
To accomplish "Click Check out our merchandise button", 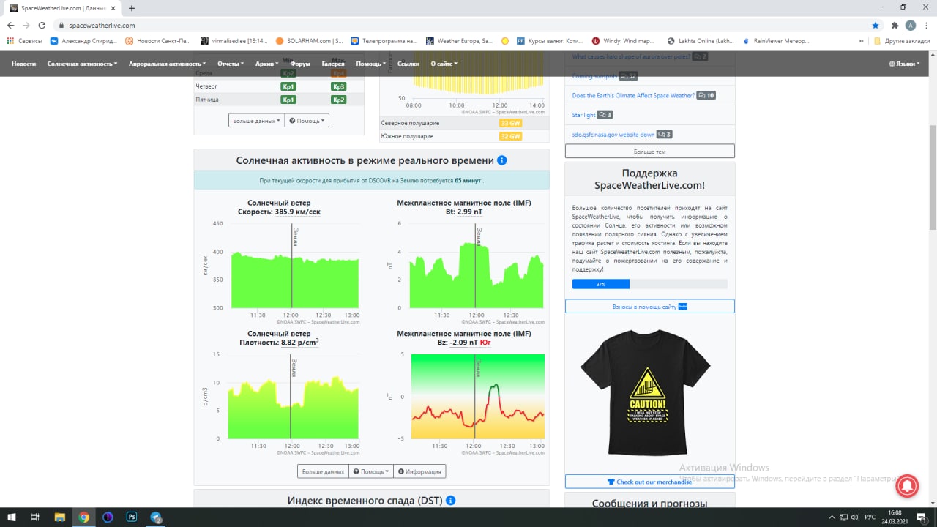I will point(649,482).
